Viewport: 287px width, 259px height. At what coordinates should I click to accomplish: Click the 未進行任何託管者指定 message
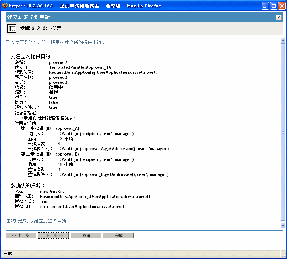click(x=48, y=118)
